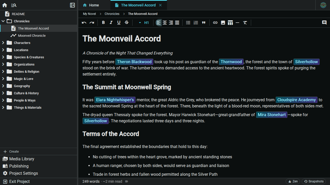Click the undo icon in the toolbar
The height and width of the screenshot is (185, 330).
(84, 23)
